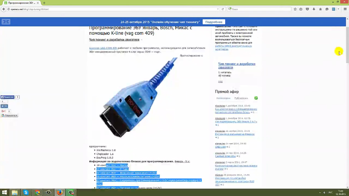This screenshot has height=196, width=349.
Task: Open File Explorer from the taskbar
Action: [x=15, y=192]
